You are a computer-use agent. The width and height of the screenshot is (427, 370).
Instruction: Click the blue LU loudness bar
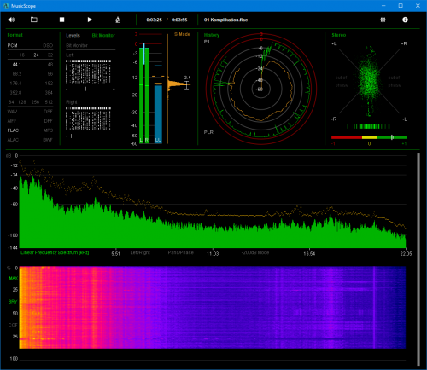click(x=158, y=113)
